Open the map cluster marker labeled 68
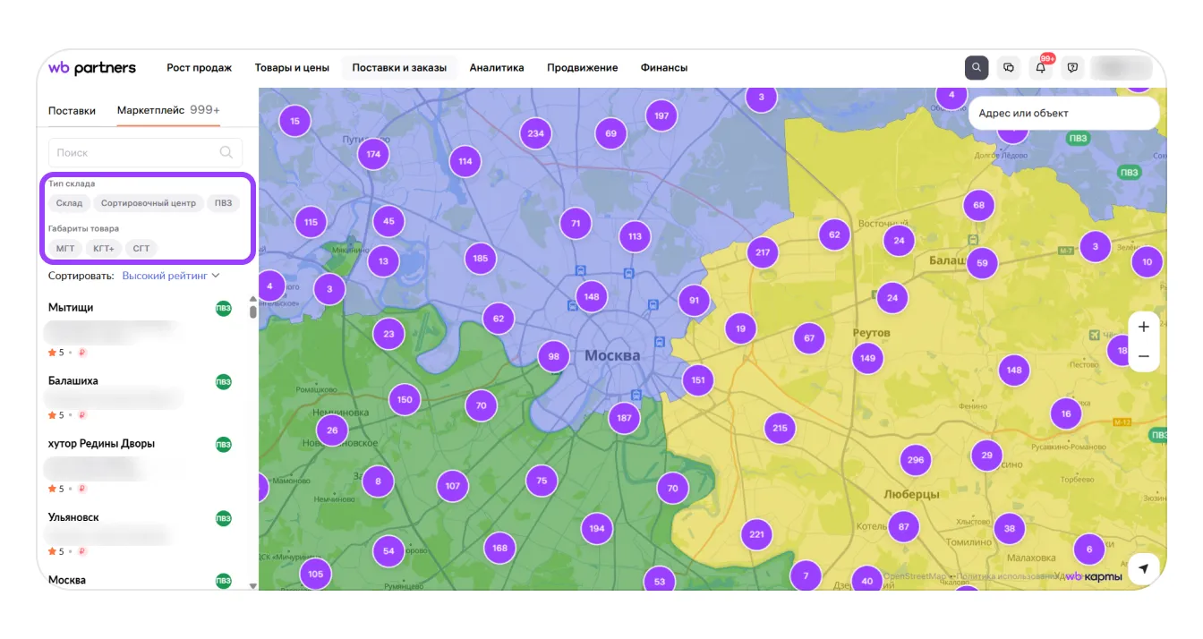The width and height of the screenshot is (1203, 639). (x=978, y=205)
